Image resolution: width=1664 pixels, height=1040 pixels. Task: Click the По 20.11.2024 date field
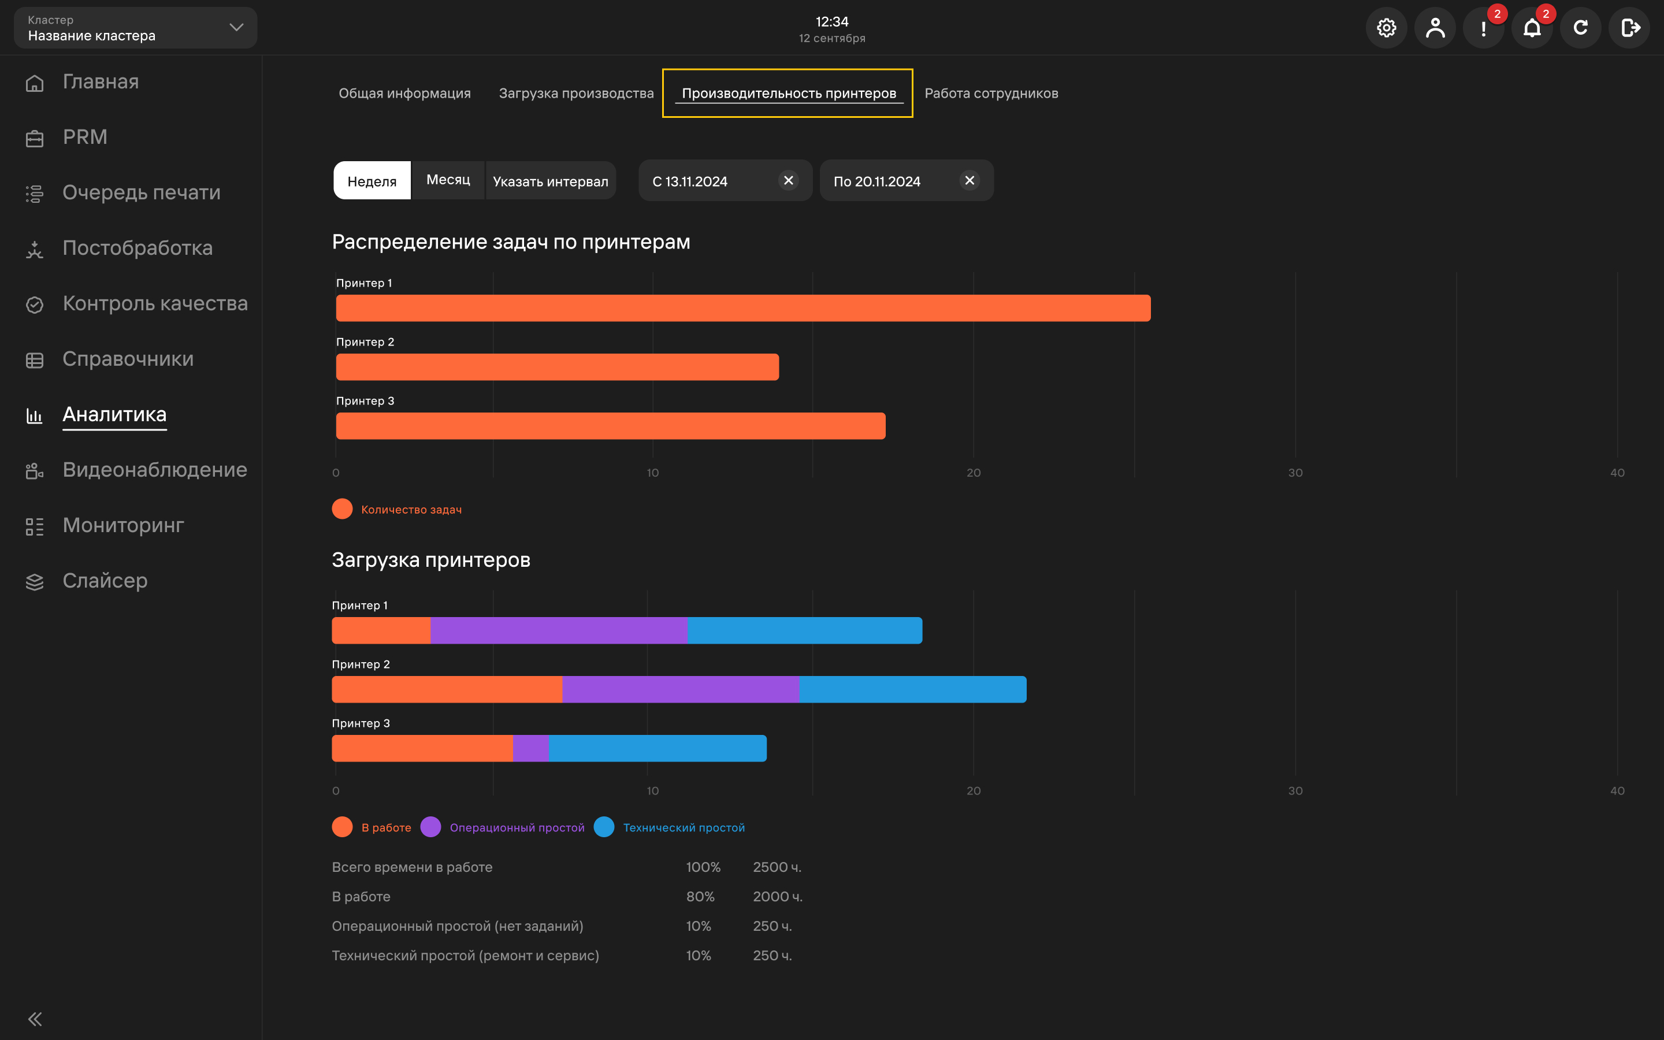coord(907,181)
